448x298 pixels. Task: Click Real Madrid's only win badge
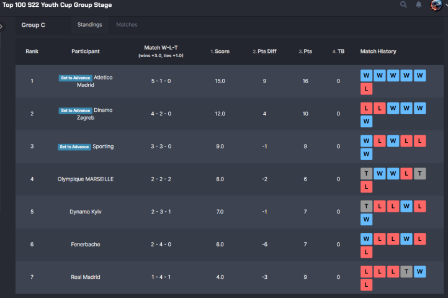tap(420, 271)
